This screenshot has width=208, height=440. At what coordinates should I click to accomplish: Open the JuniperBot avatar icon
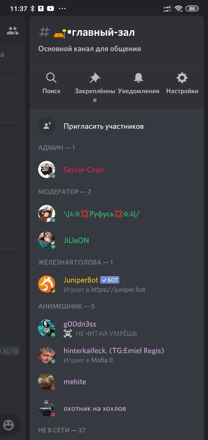click(x=47, y=284)
